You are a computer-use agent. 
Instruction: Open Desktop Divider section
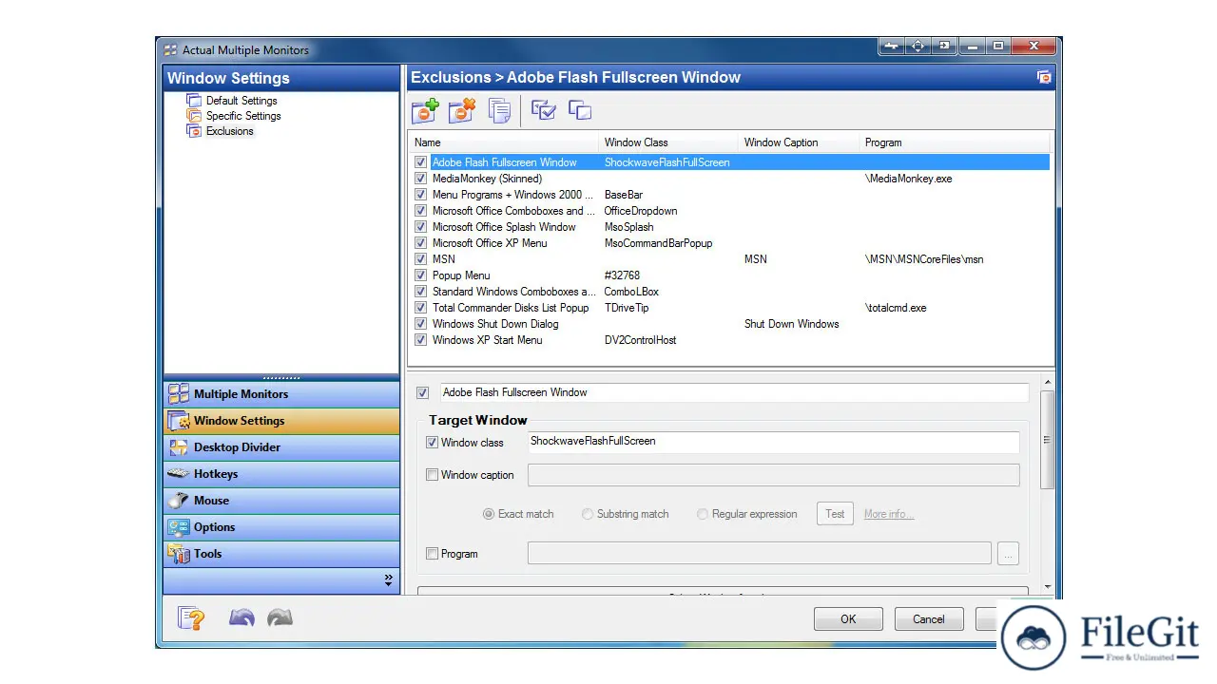281,447
